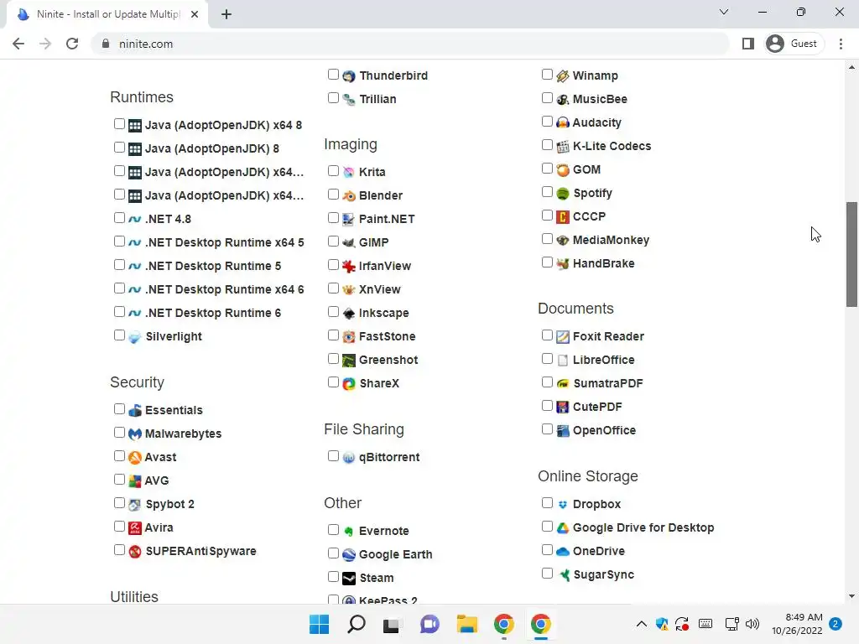This screenshot has height=644, width=859.
Task: Tick the K-Lite Codecs checkbox
Action: (547, 145)
